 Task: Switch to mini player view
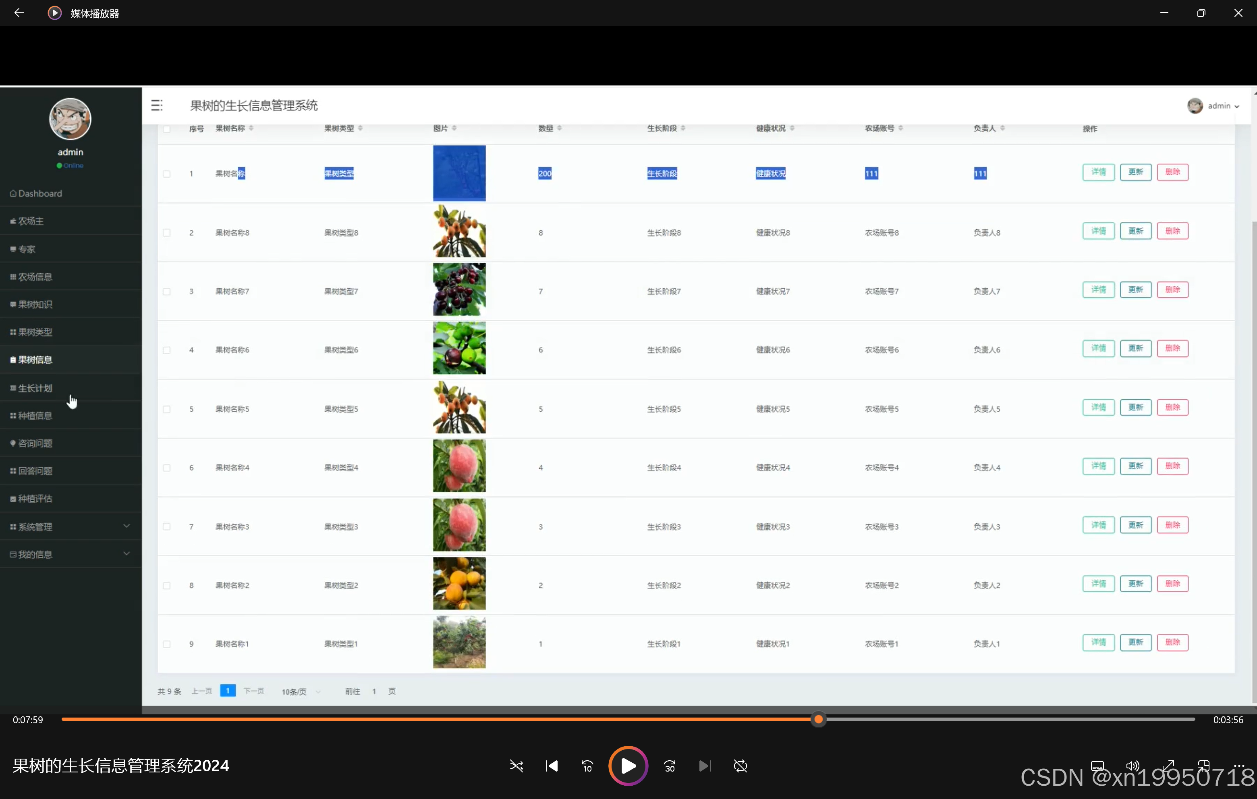[1204, 766]
